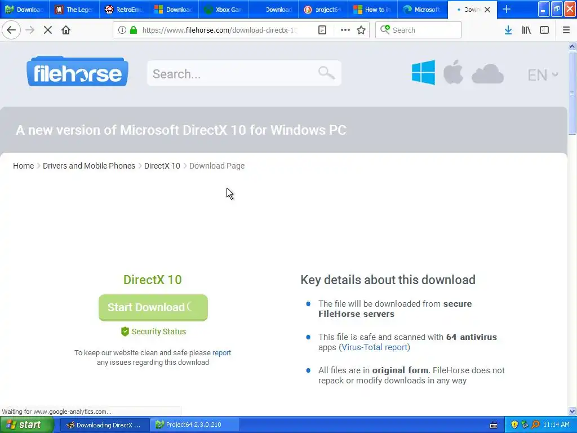This screenshot has width=577, height=433.
Task: Click the tray magnifier icon
Action: click(535, 425)
